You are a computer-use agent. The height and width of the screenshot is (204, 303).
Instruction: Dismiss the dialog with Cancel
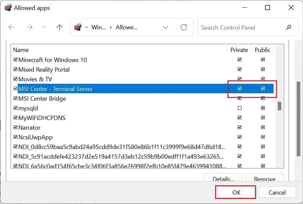[x=277, y=192]
